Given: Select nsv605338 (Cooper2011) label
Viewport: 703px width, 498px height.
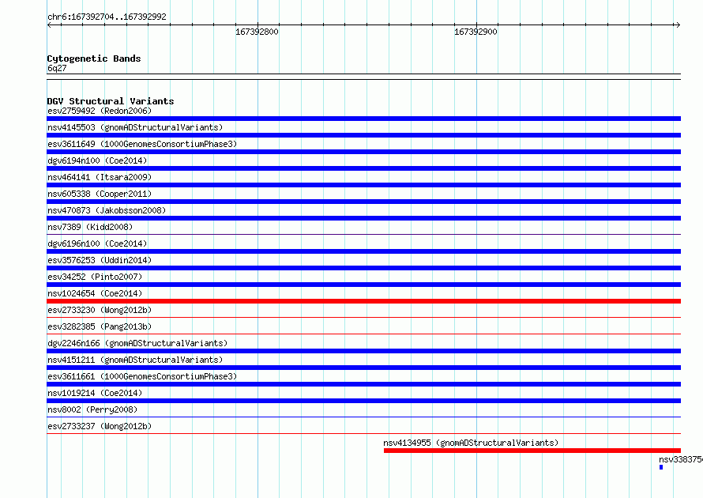Looking at the screenshot, I should pos(100,194).
